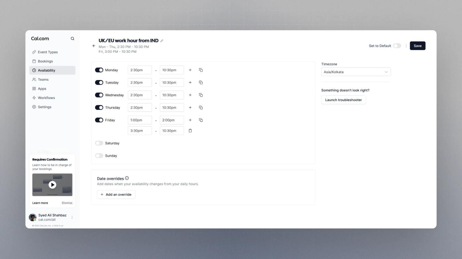This screenshot has width=462, height=259.
Task: Edit schedule name with pencil icon
Action: [162, 41]
